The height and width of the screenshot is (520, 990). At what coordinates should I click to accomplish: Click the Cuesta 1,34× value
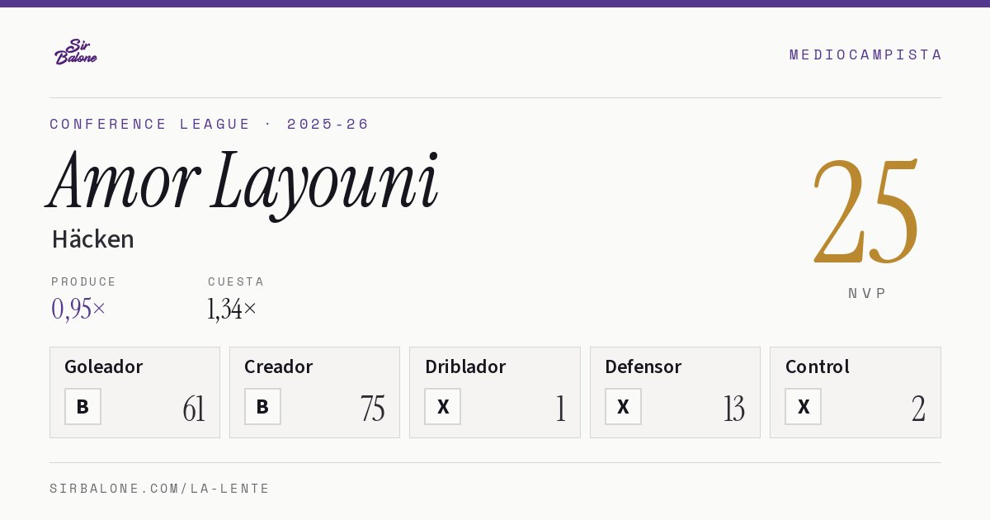pyautogui.click(x=232, y=309)
